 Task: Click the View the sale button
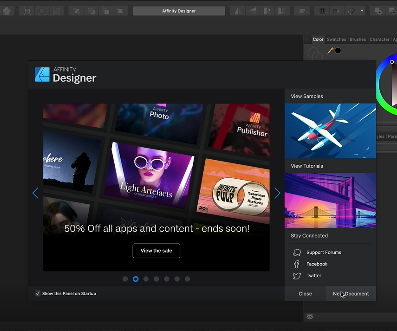point(156,251)
